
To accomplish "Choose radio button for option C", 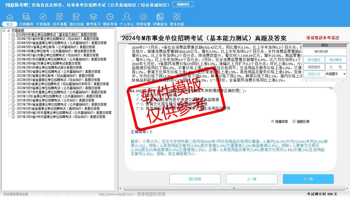I will pos(138,104).
